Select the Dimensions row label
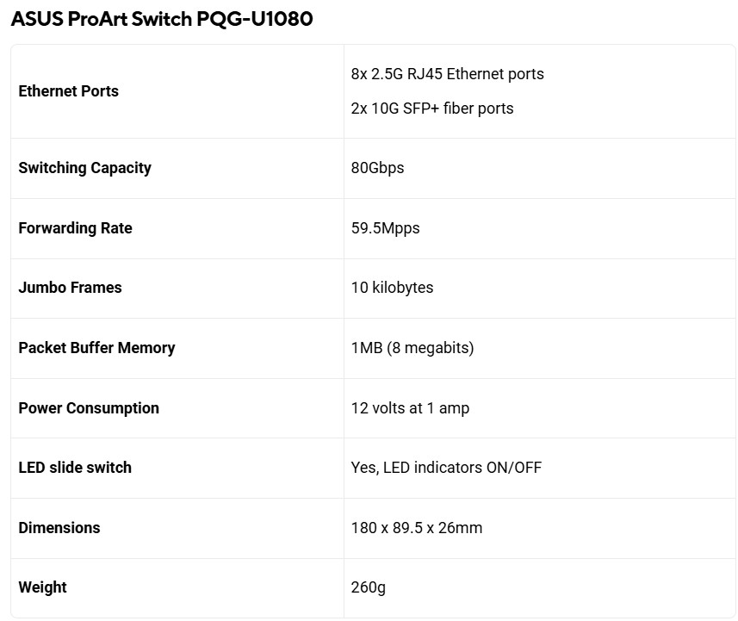This screenshot has height=621, width=738. (59, 528)
